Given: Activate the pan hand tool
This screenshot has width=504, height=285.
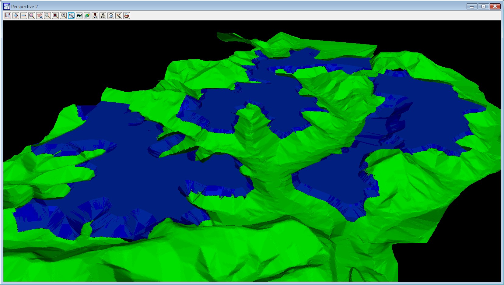Looking at the screenshot, I should coord(40,16).
